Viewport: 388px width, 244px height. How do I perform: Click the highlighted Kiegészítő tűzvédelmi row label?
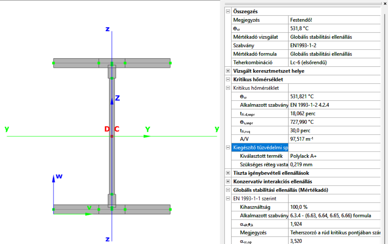(x=260, y=148)
